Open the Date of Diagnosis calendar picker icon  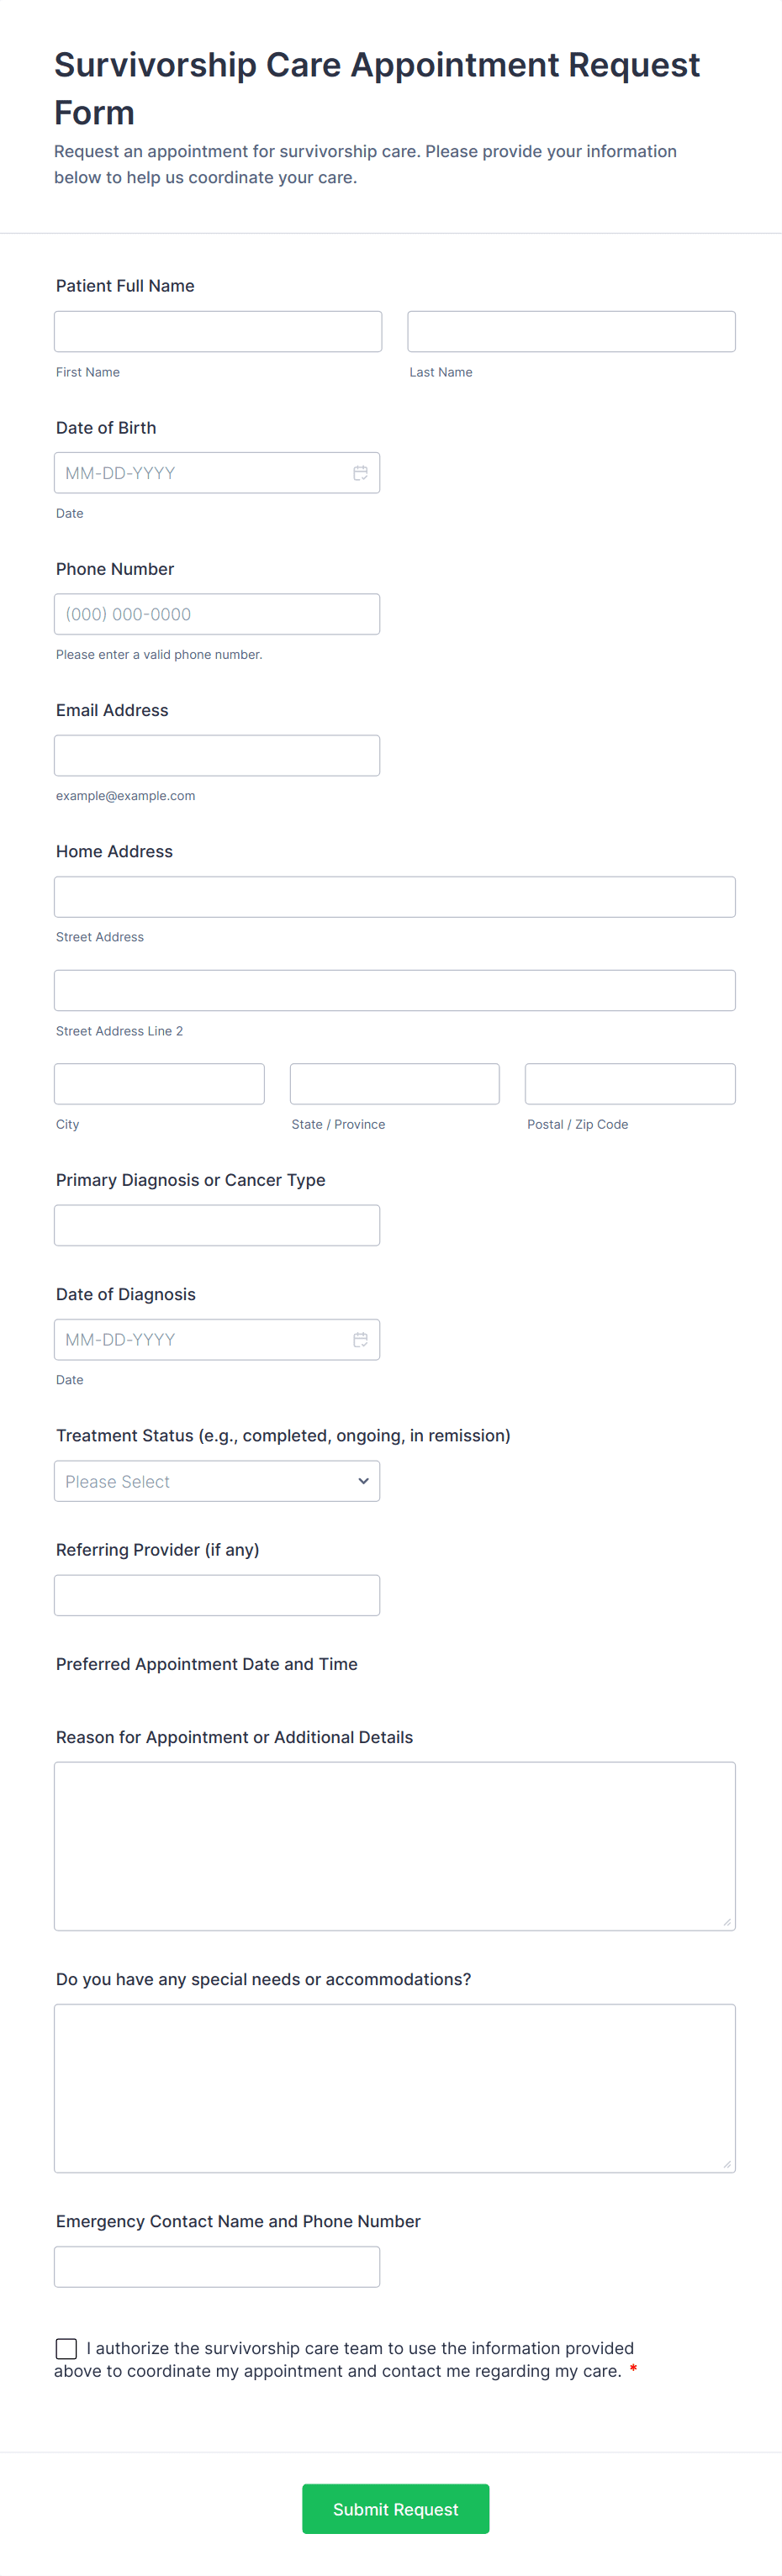click(x=360, y=1339)
